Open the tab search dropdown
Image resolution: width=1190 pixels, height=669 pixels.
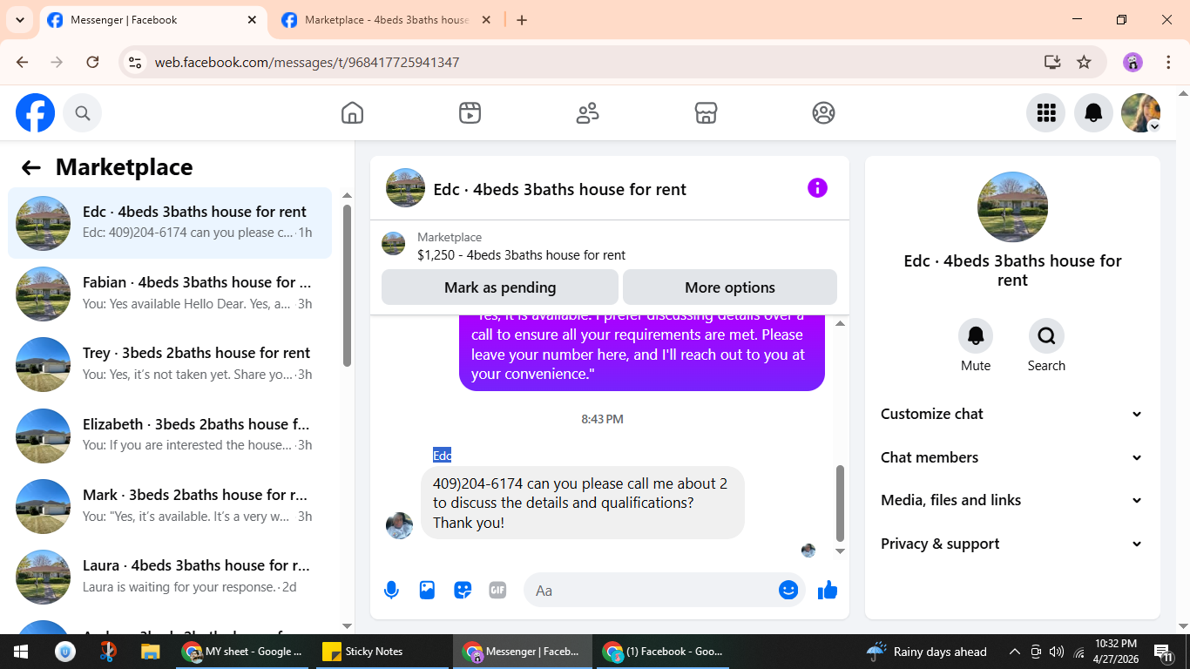(19, 19)
